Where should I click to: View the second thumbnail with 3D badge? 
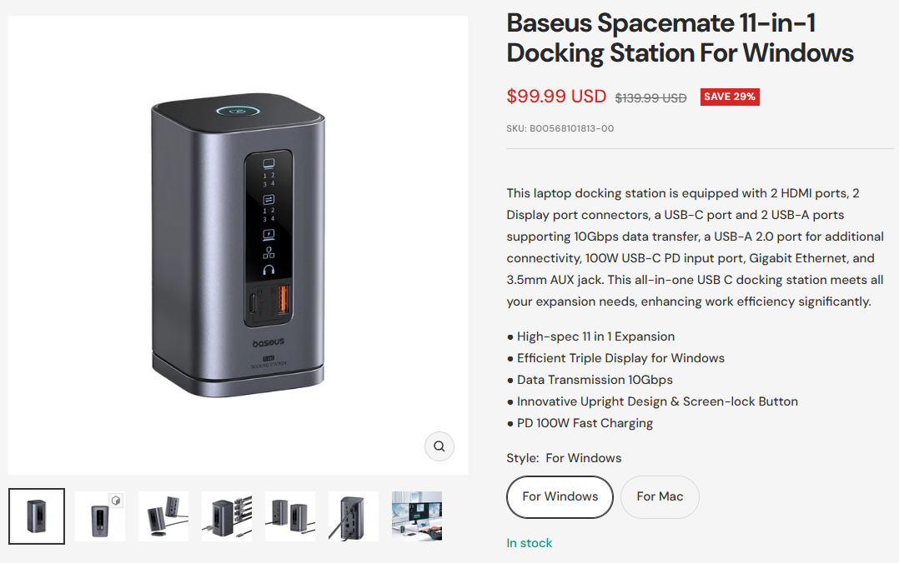100,516
